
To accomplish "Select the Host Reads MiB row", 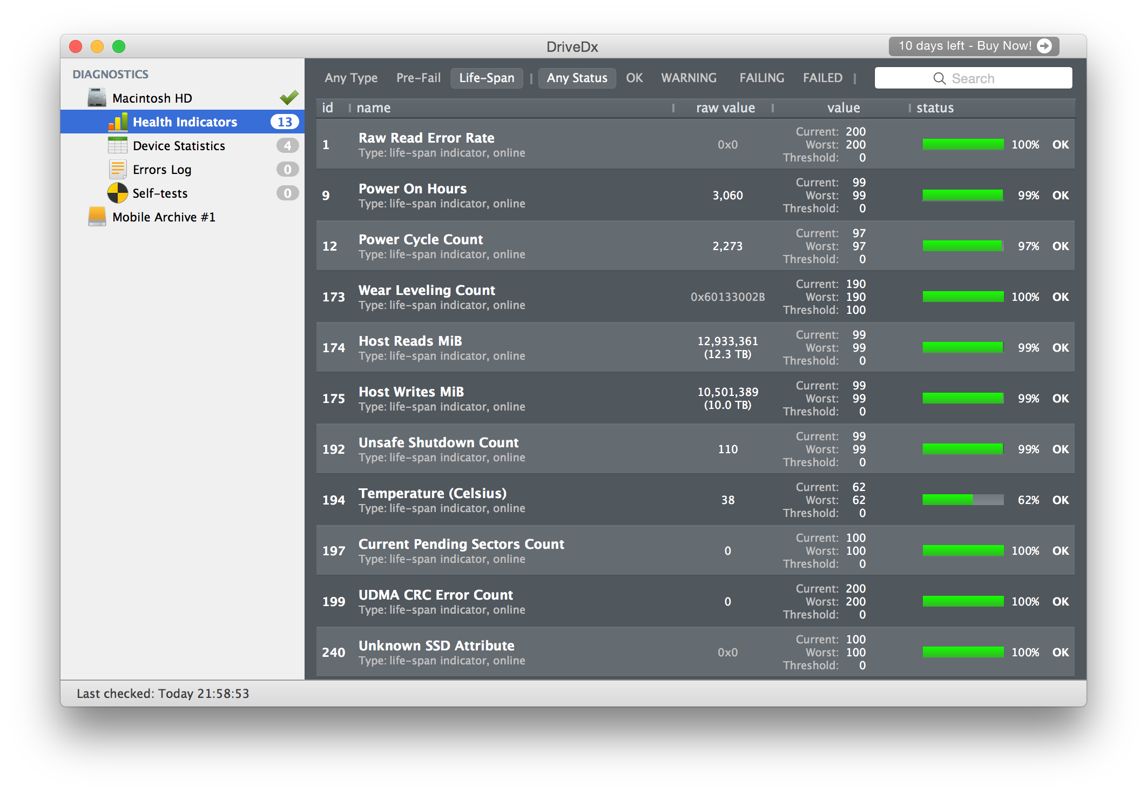I will click(x=696, y=347).
